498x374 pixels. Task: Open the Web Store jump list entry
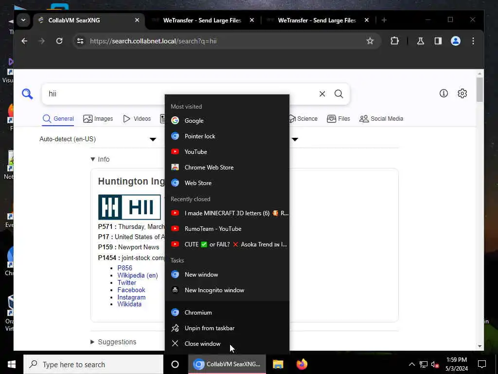[227, 183]
